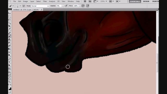167x94 pixels.
Task: Open the Edit menu
Action: point(20,1)
